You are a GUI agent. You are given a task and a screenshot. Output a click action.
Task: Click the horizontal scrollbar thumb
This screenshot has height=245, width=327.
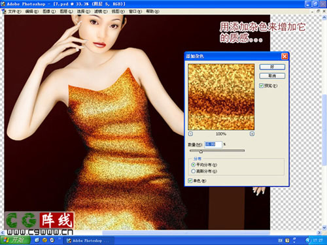coord(186,233)
